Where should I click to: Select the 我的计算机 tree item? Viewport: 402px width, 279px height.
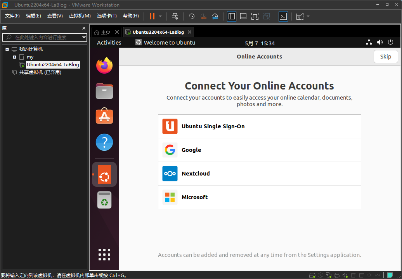31,49
